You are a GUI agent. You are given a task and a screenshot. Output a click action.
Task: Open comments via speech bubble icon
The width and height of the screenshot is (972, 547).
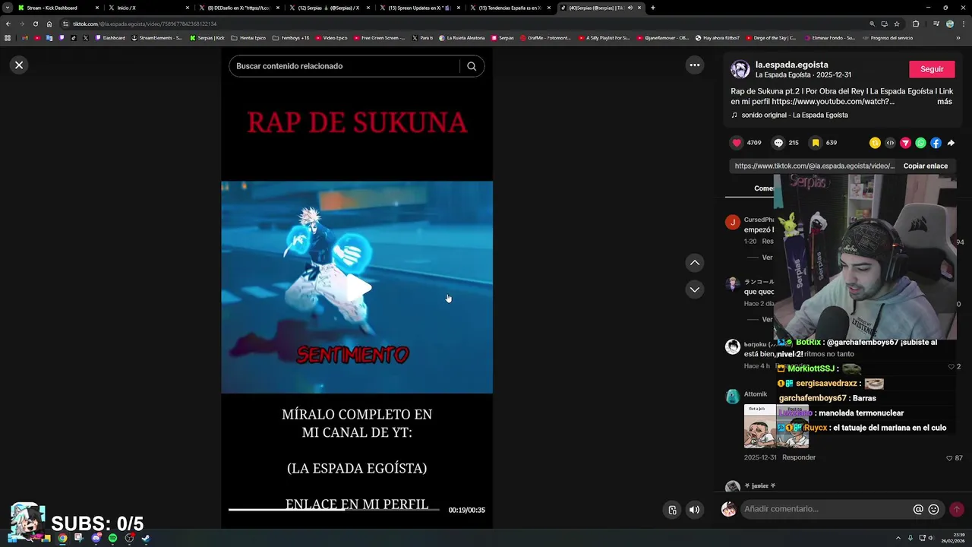click(778, 143)
